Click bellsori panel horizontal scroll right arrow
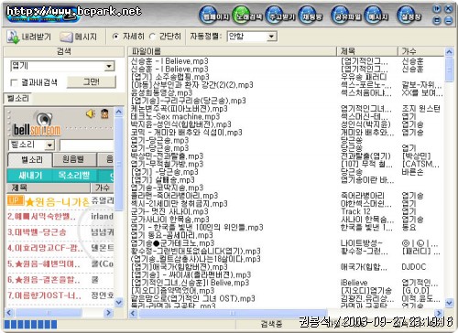458x333 pixels. click(108, 313)
